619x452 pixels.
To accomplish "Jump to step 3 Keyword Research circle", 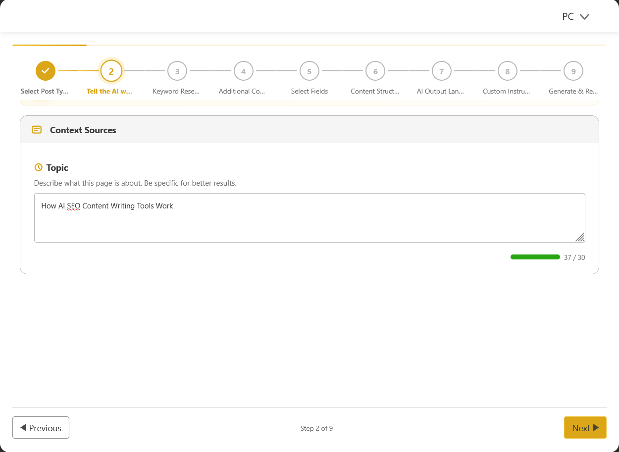I will click(177, 71).
